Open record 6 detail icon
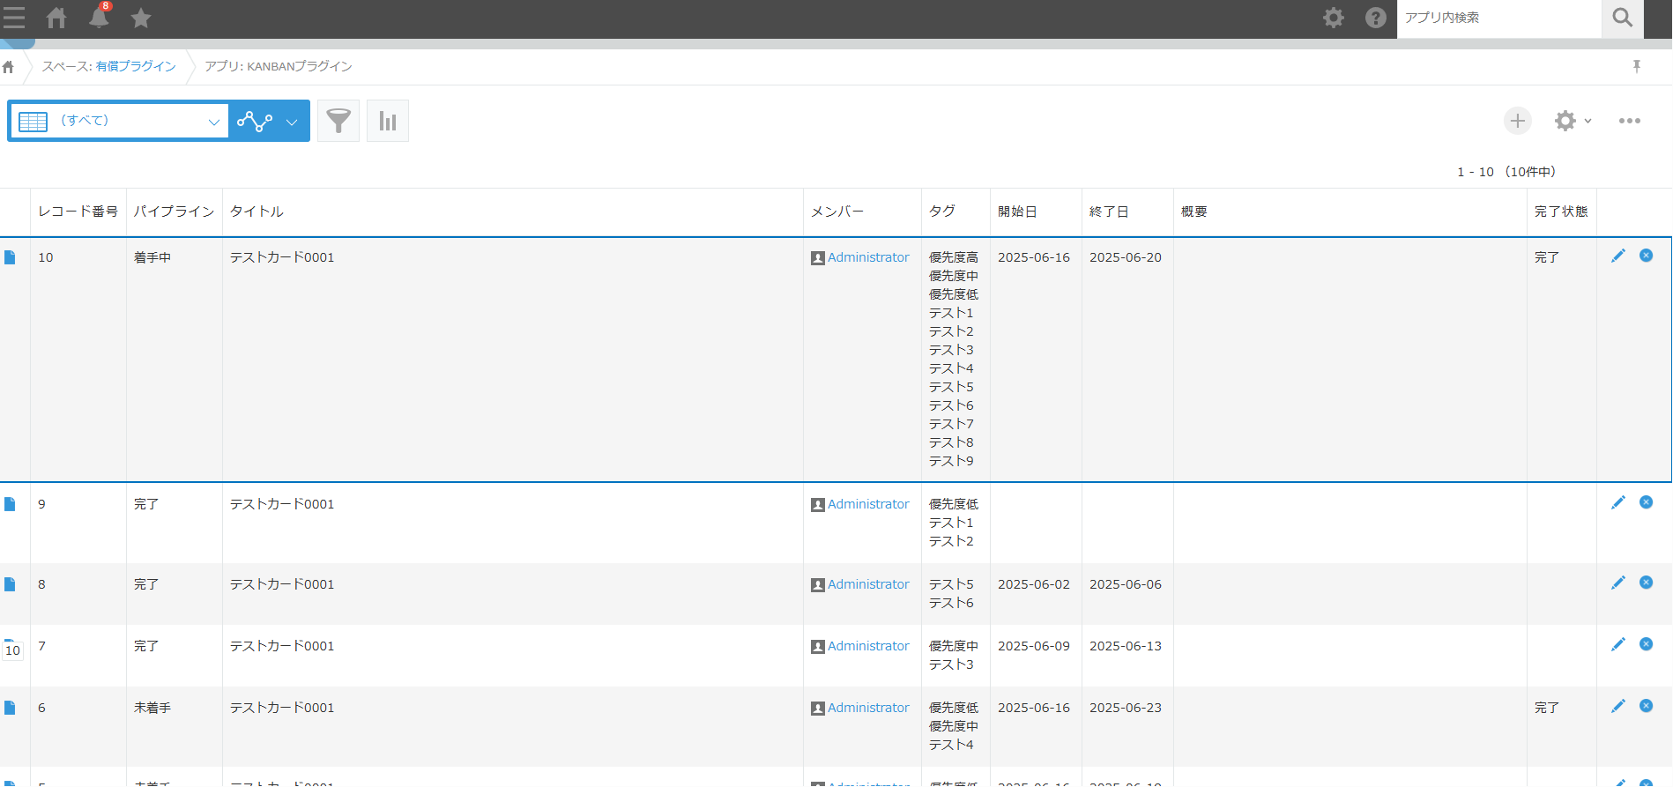The height and width of the screenshot is (787, 1673). pyautogui.click(x=10, y=708)
